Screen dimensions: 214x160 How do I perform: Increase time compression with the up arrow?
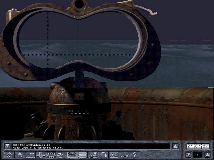[207, 155]
